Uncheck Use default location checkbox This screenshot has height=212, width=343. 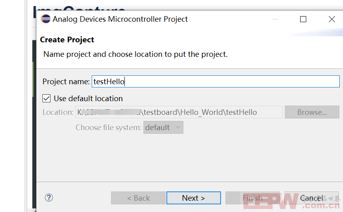point(46,98)
